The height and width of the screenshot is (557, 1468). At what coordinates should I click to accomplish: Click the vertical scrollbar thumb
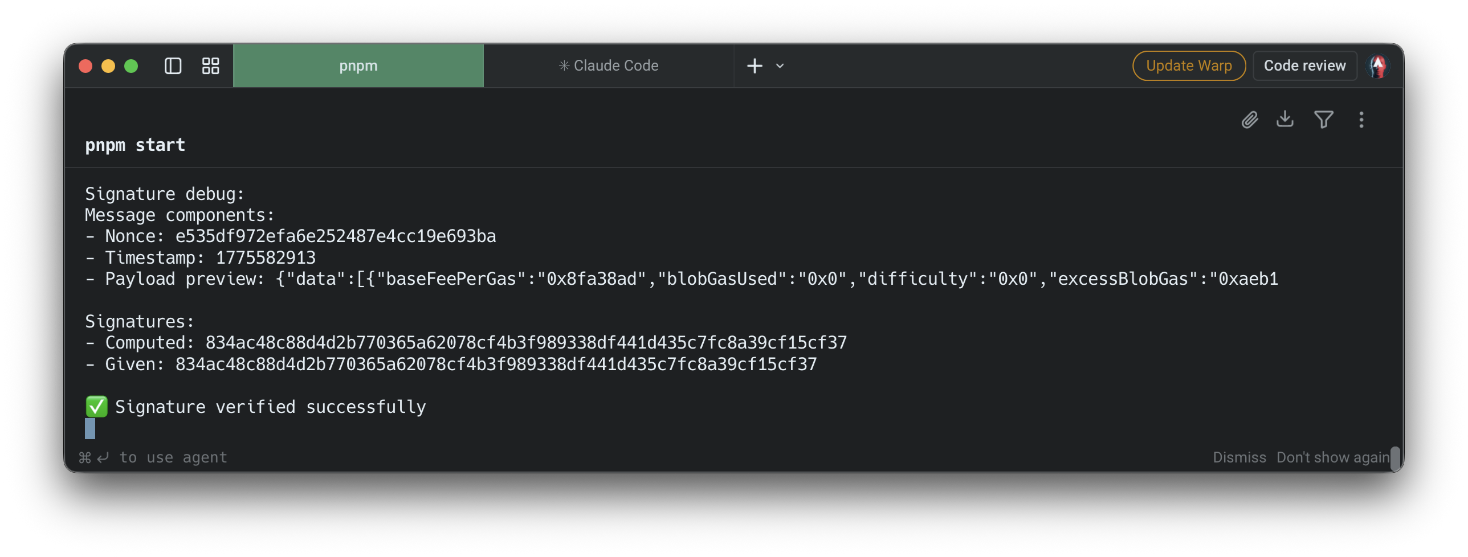coord(1395,458)
